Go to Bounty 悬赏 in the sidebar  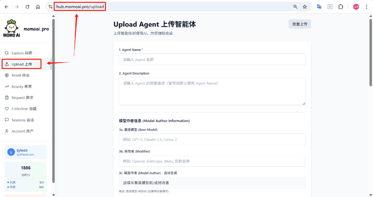pos(22,86)
